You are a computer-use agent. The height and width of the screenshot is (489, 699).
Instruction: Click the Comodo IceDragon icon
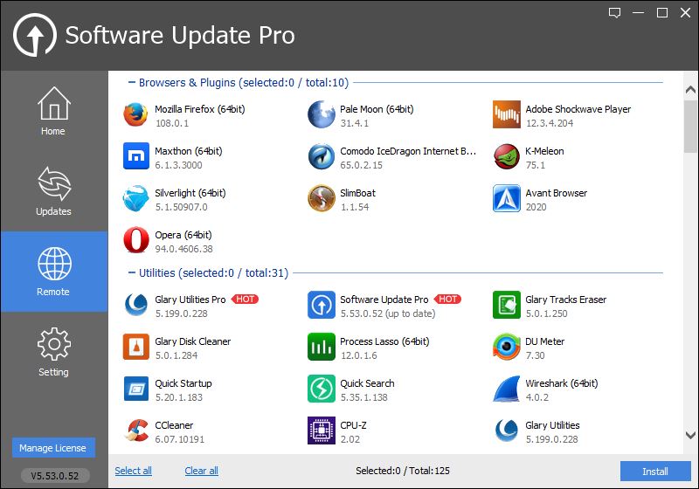(x=321, y=156)
